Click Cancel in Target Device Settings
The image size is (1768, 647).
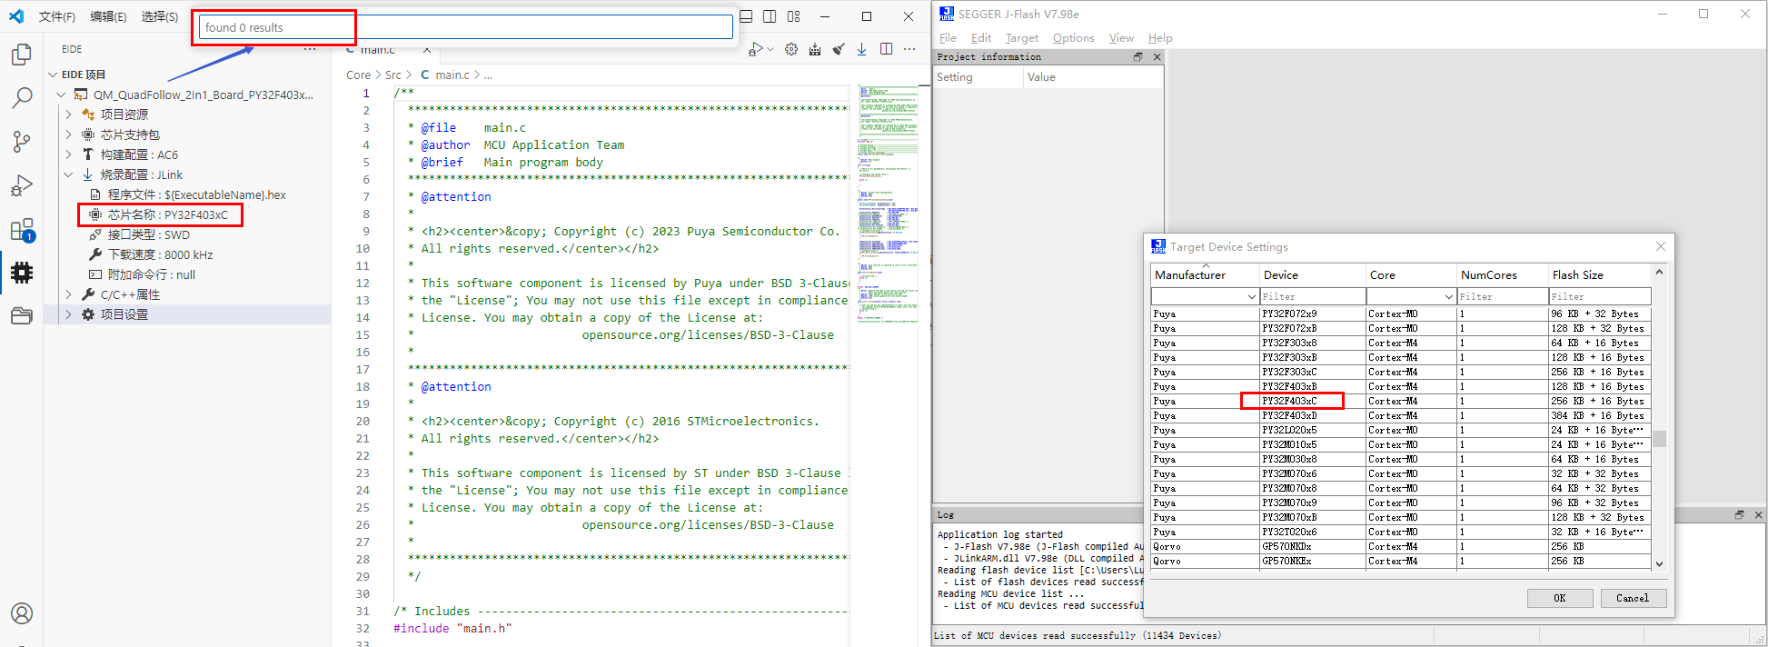click(1632, 598)
